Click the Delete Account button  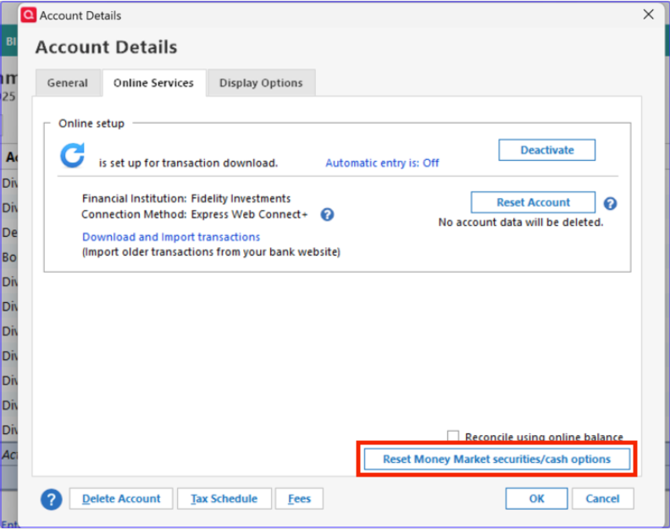point(121,499)
